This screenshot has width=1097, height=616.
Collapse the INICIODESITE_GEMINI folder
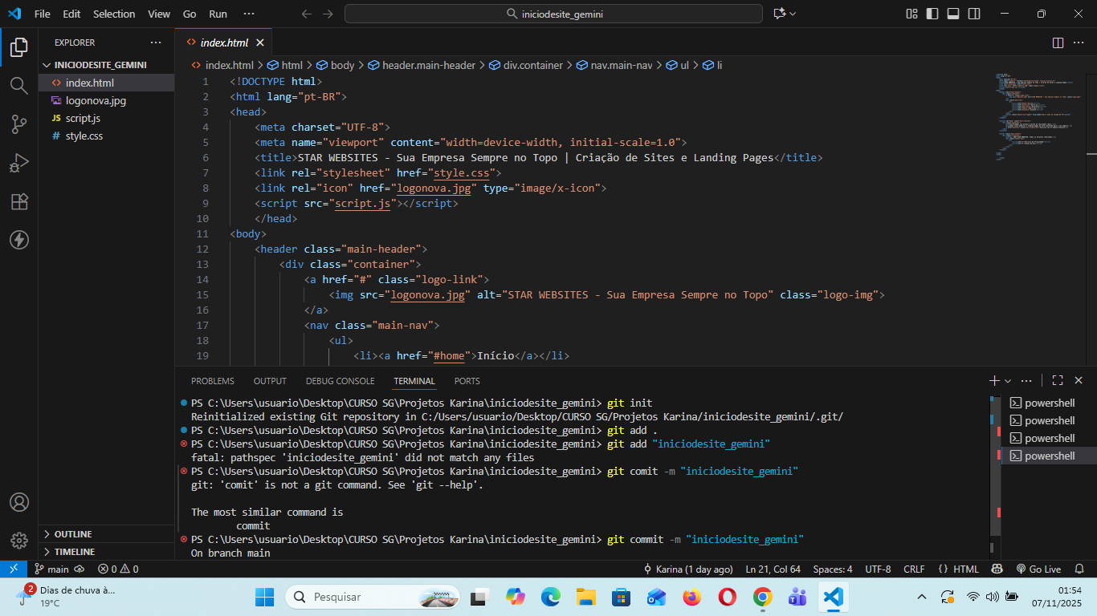pyautogui.click(x=100, y=65)
